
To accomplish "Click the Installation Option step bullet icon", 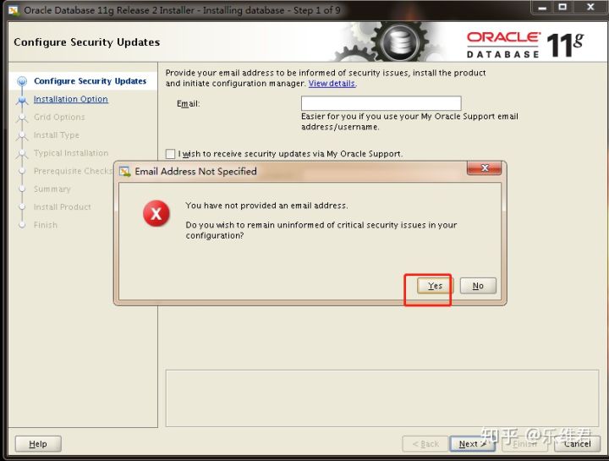I will pos(22,100).
